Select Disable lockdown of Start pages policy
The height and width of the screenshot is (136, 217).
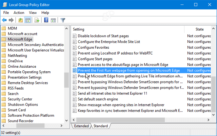[x=103, y=36]
